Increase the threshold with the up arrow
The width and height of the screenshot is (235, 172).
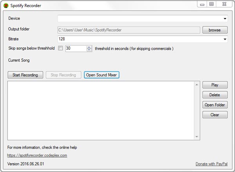tap(89, 47)
